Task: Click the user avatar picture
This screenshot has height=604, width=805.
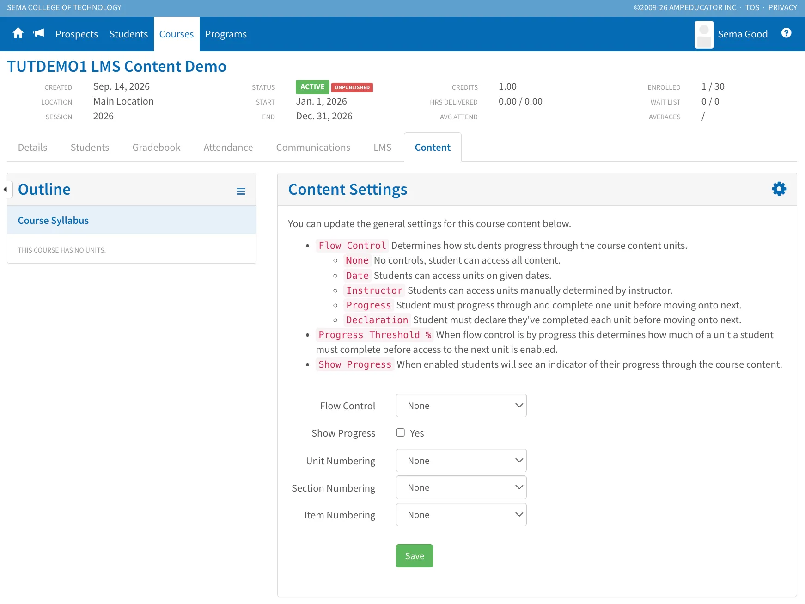Action: [704, 34]
